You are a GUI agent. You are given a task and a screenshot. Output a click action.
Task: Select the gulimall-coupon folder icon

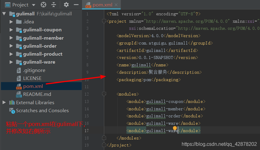(x=19, y=30)
